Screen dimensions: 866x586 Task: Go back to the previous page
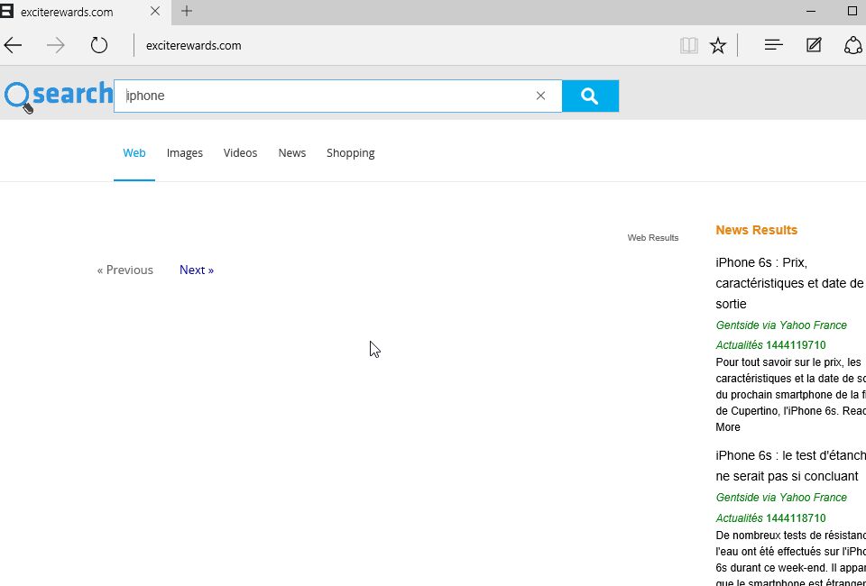(13, 45)
